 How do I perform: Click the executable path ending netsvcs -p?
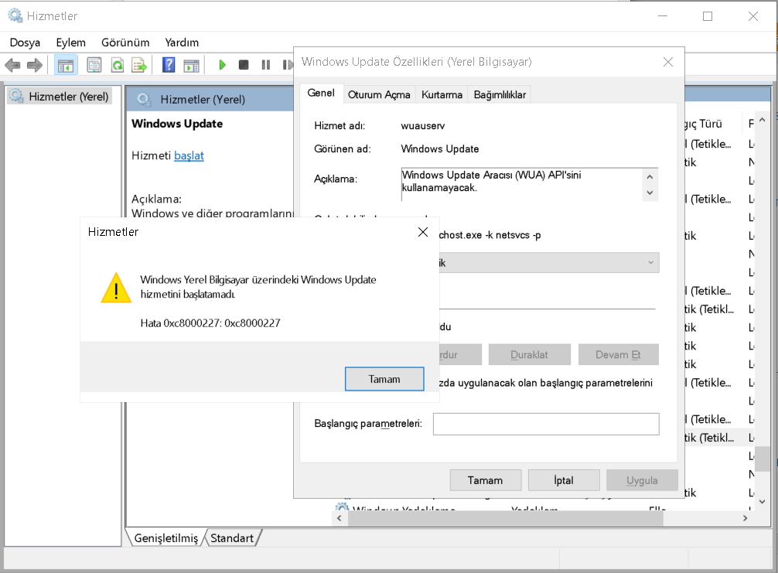tap(490, 235)
